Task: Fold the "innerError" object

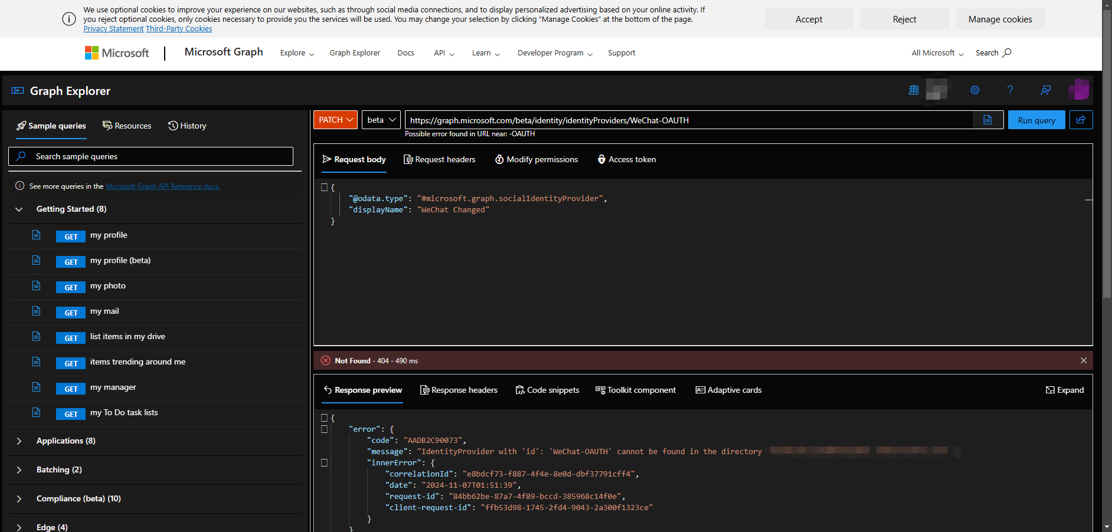Action: [324, 462]
